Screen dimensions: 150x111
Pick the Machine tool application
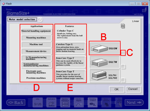36,44
